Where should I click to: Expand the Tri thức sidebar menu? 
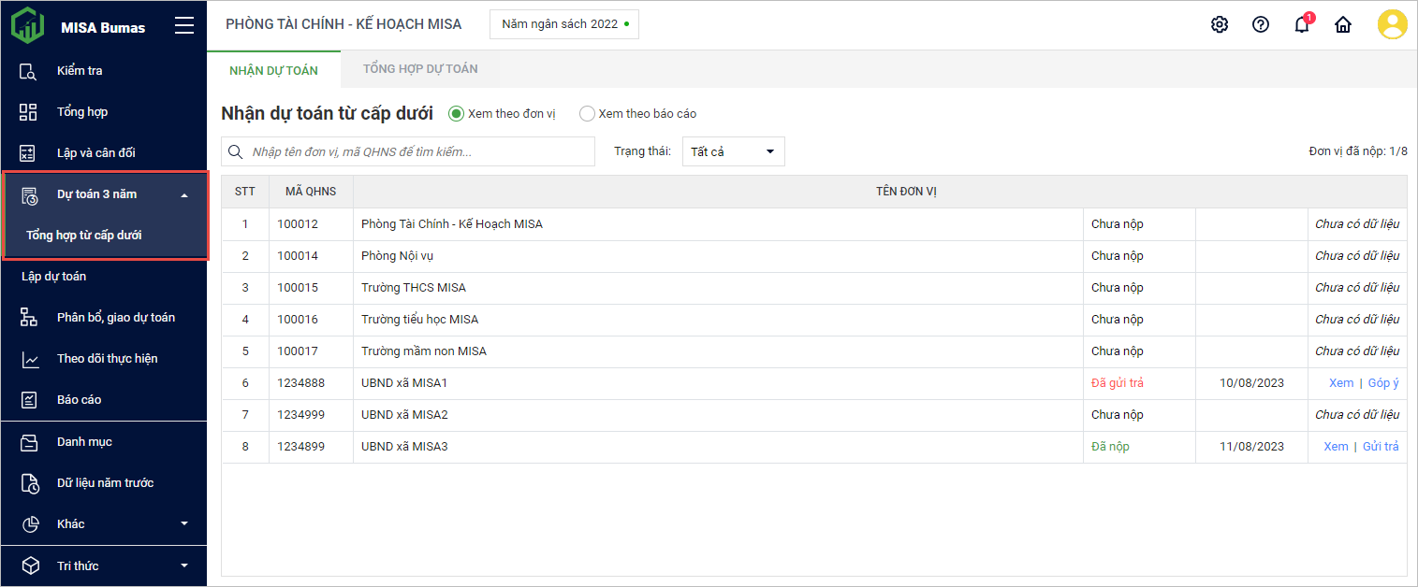point(184,566)
